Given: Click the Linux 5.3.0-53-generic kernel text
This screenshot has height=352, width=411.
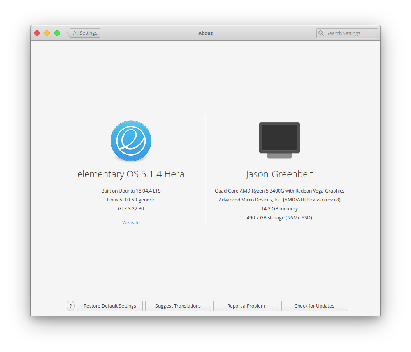Looking at the screenshot, I should pos(131,200).
